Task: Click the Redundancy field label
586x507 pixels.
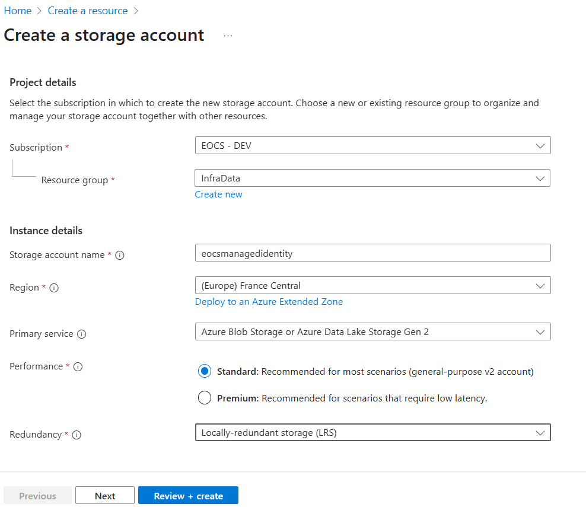Action: click(36, 435)
